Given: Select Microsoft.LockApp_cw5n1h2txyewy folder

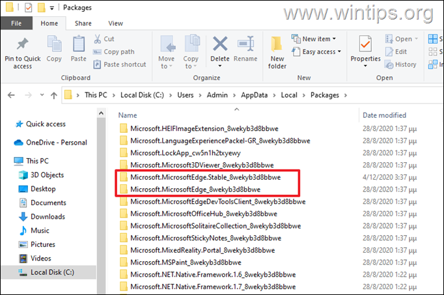Looking at the screenshot, I should pos(180,153).
